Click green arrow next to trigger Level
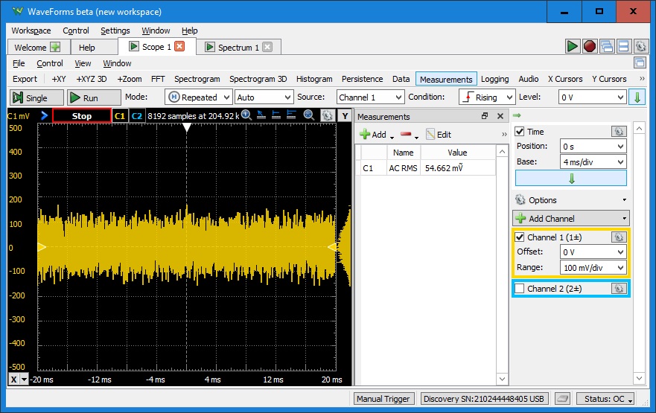Screen dimensions: 656x413 637,97
